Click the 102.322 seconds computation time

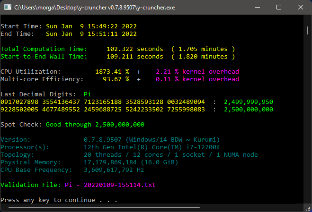tap(135, 49)
